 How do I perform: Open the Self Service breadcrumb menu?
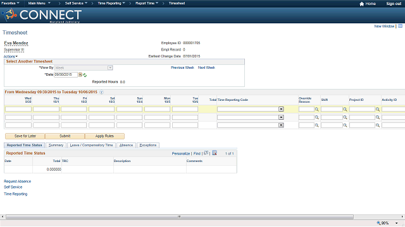76,3
